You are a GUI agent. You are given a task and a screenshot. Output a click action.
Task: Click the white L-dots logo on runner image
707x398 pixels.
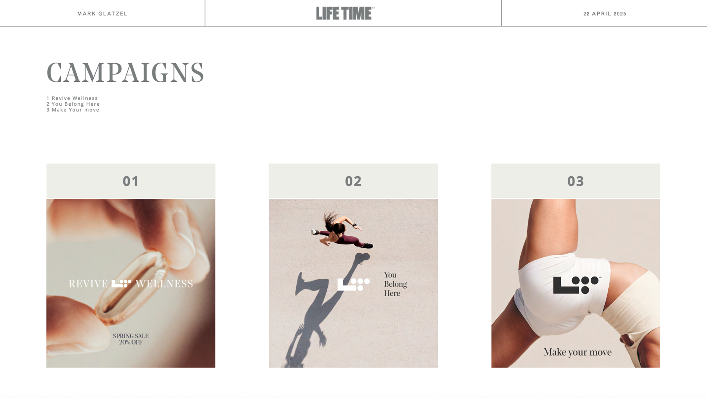(x=354, y=285)
